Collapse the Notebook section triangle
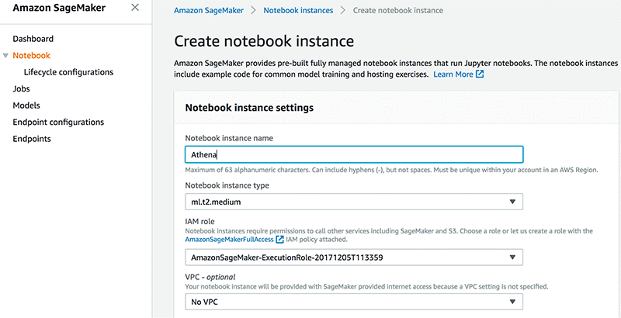 (x=6, y=56)
